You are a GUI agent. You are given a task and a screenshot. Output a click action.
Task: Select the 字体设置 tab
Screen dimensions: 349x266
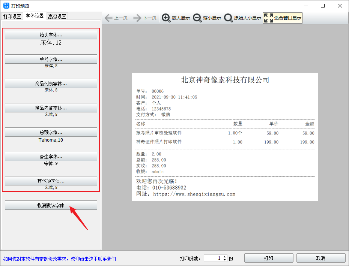tap(35, 16)
